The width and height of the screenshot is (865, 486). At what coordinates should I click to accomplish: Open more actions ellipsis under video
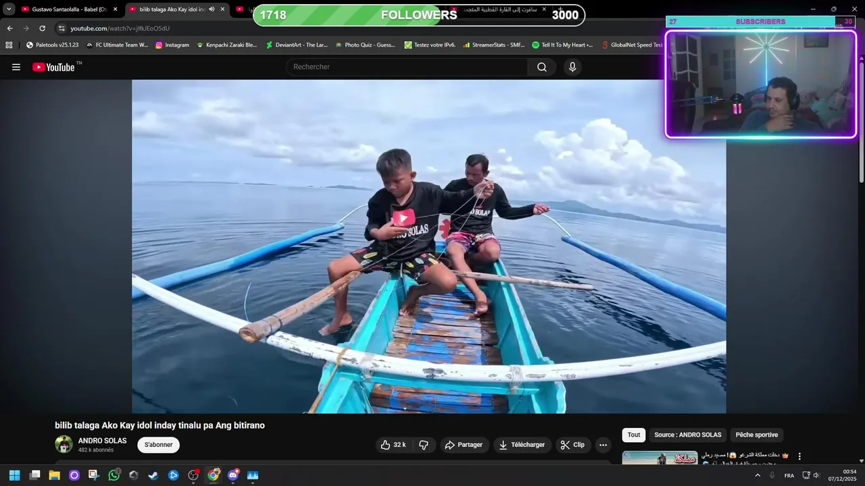[x=603, y=445]
